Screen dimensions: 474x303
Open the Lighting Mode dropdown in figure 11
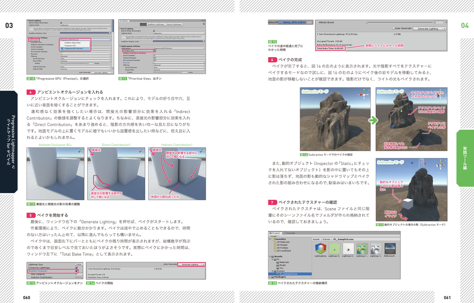tap(179, 33)
